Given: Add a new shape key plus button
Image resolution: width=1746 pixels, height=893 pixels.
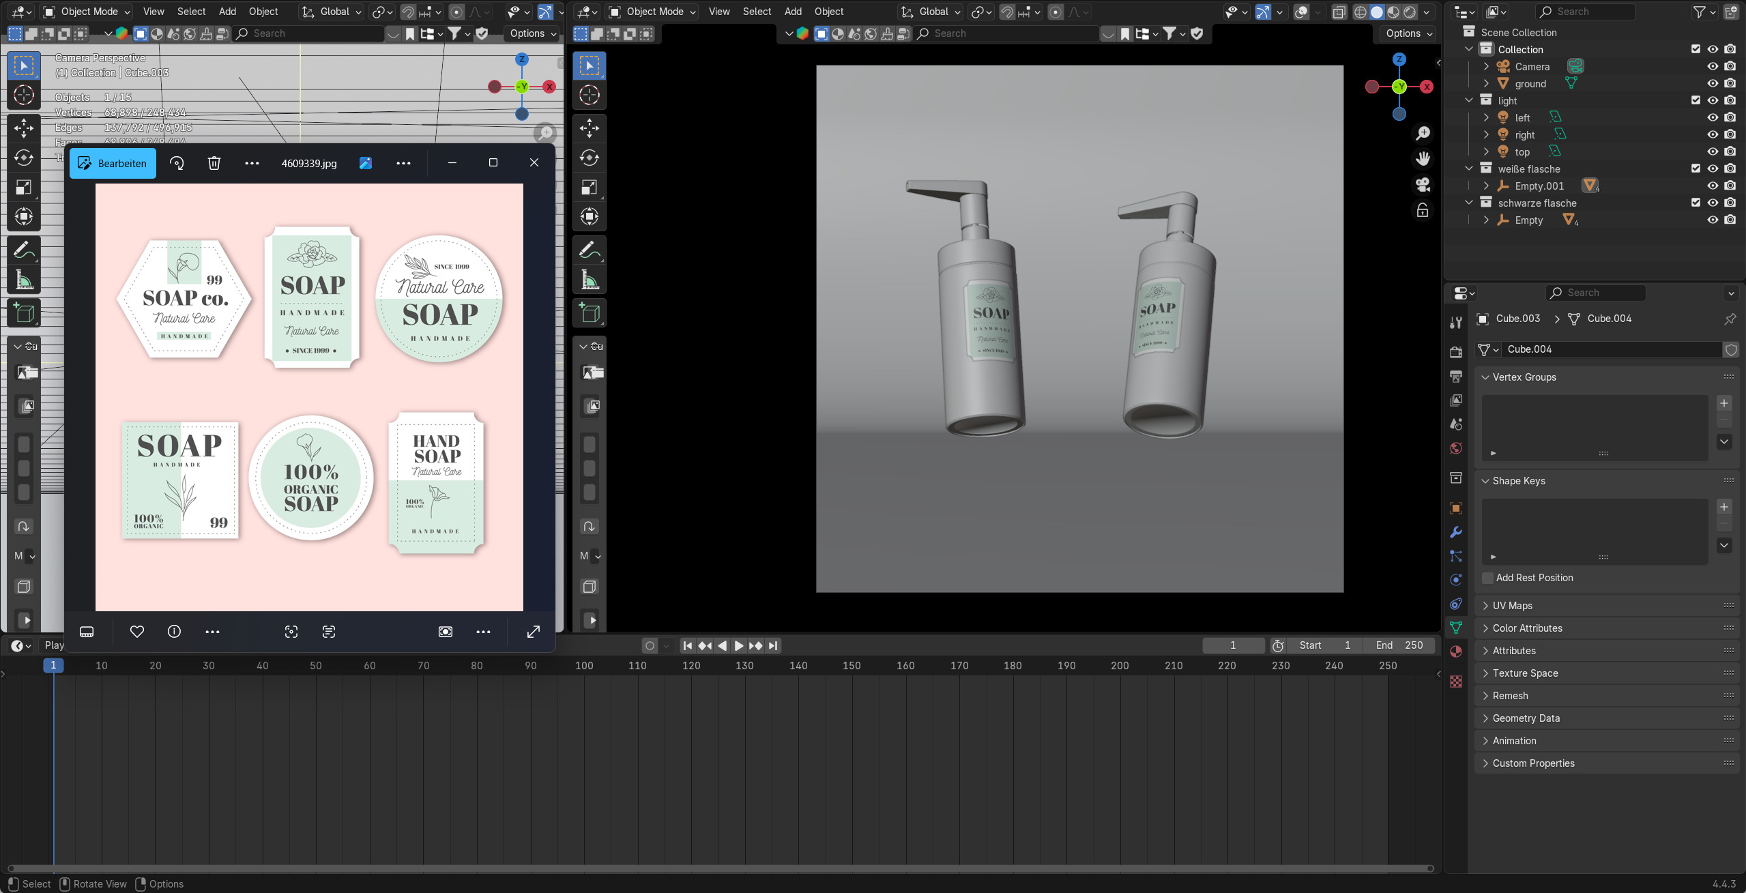Looking at the screenshot, I should pos(1724,507).
